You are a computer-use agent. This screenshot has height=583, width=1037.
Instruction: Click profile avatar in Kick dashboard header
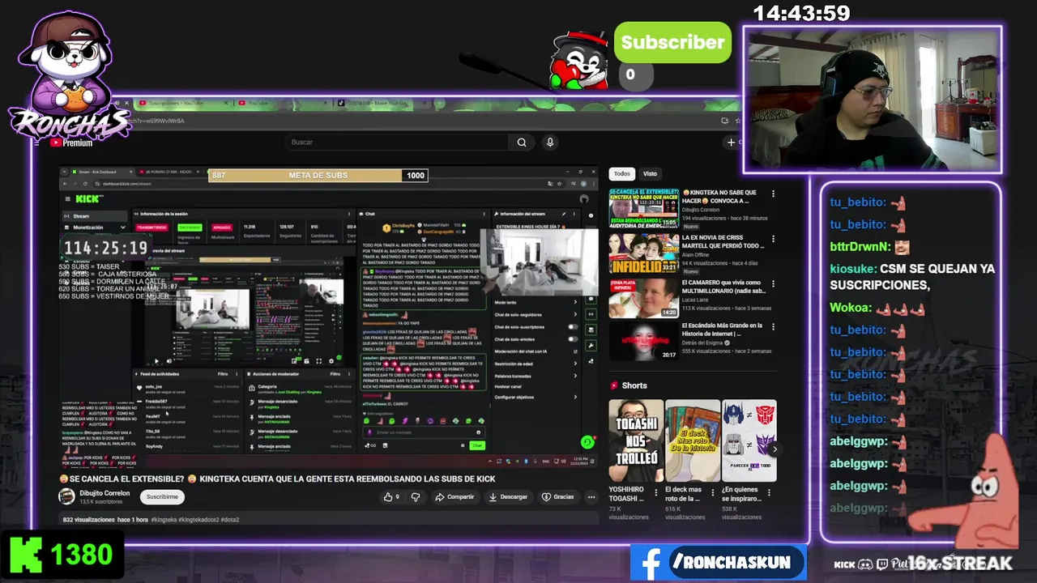584,198
